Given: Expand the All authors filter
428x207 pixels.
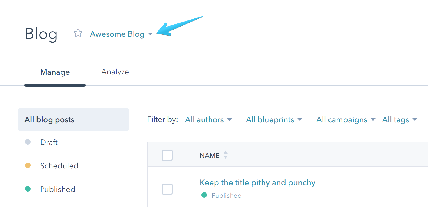Looking at the screenshot, I should 208,120.
